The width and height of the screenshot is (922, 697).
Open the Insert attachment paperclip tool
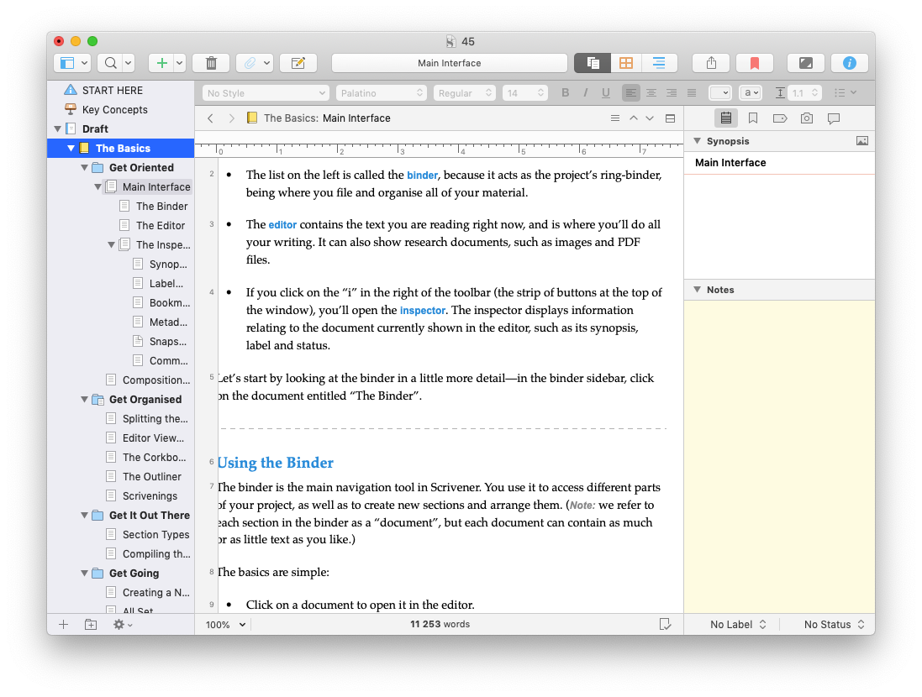pyautogui.click(x=250, y=63)
